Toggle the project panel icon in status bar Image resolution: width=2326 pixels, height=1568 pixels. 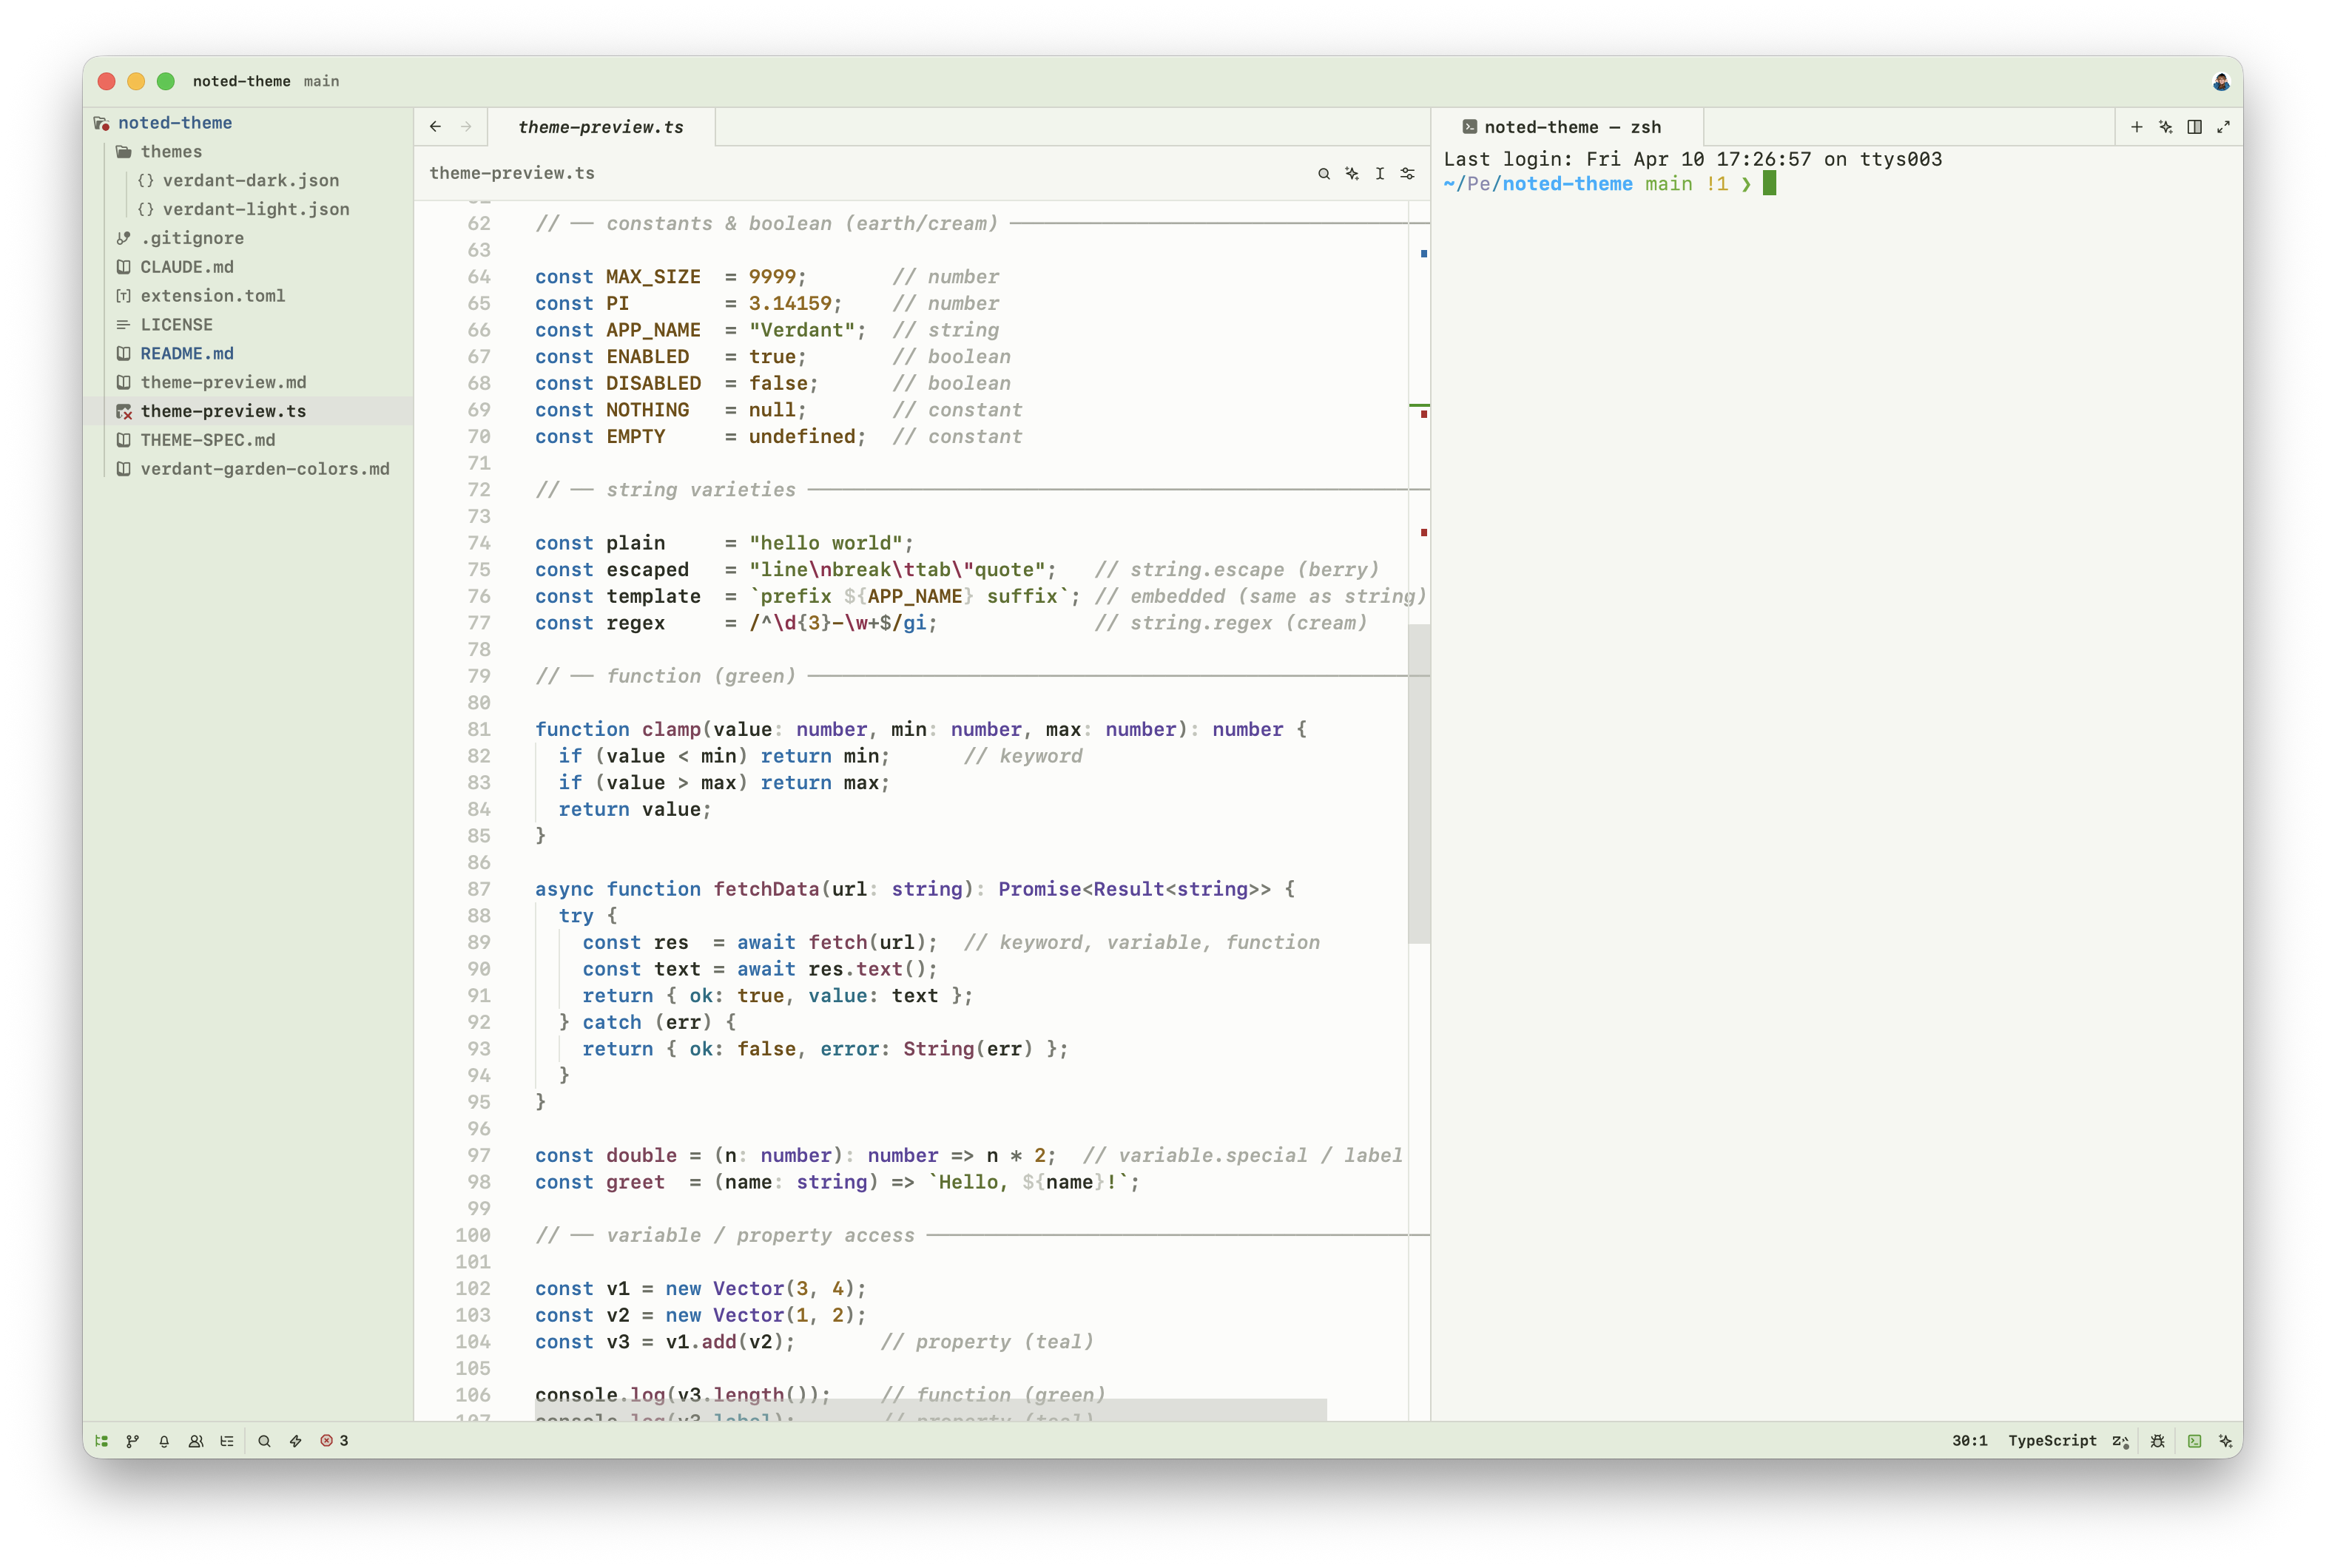click(101, 1440)
